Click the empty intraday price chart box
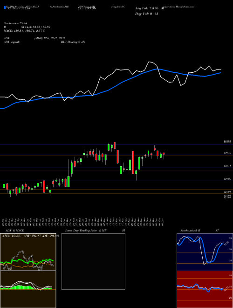The width and height of the screenshot is (233, 308). (x=93, y=261)
